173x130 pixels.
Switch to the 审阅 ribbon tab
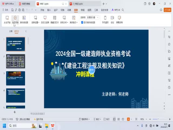pyautogui.click(x=83, y=10)
